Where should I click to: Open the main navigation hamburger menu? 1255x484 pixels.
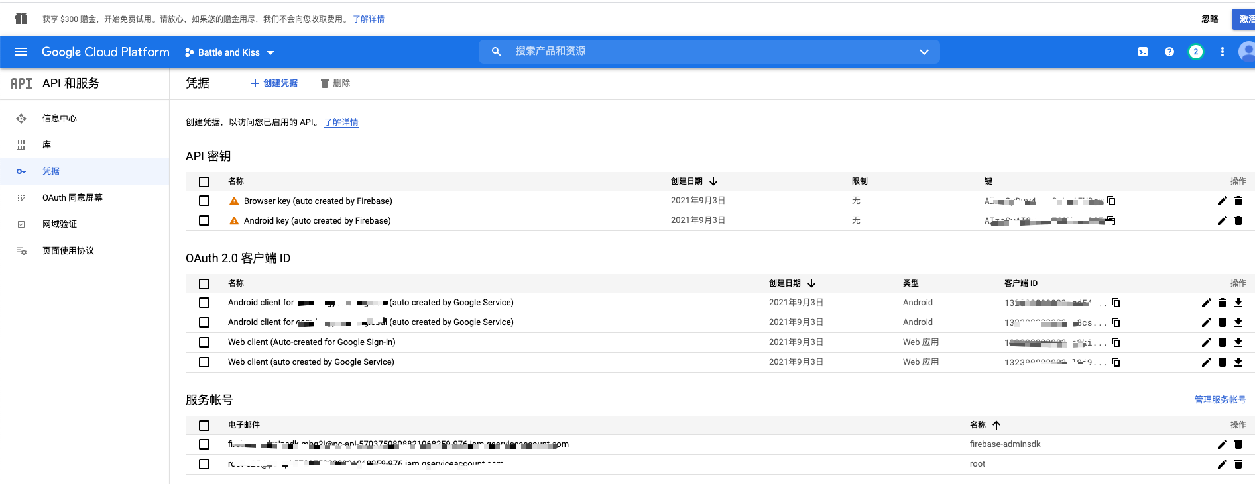(x=21, y=52)
